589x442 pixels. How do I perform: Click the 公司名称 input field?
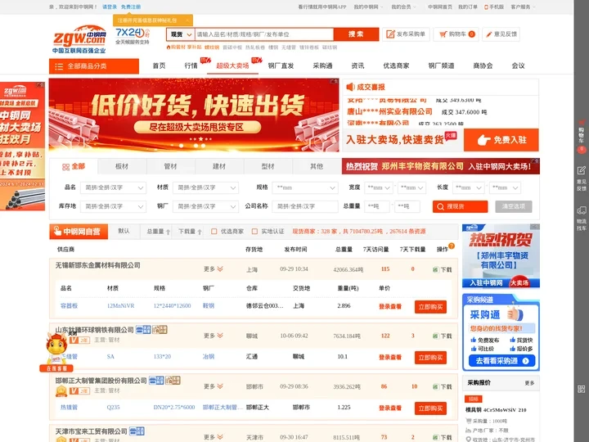point(304,206)
